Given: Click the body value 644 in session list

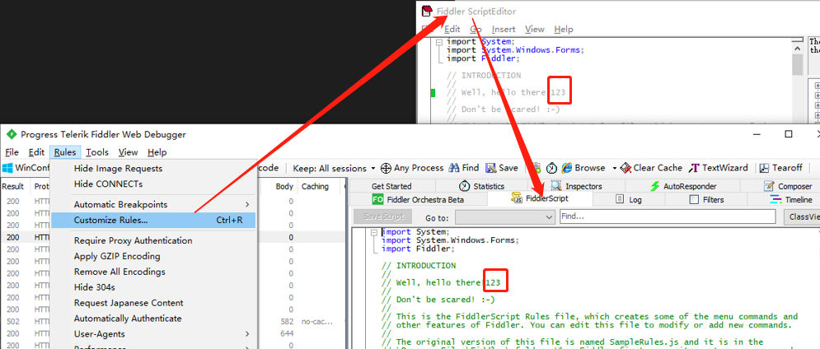Looking at the screenshot, I should [287, 333].
